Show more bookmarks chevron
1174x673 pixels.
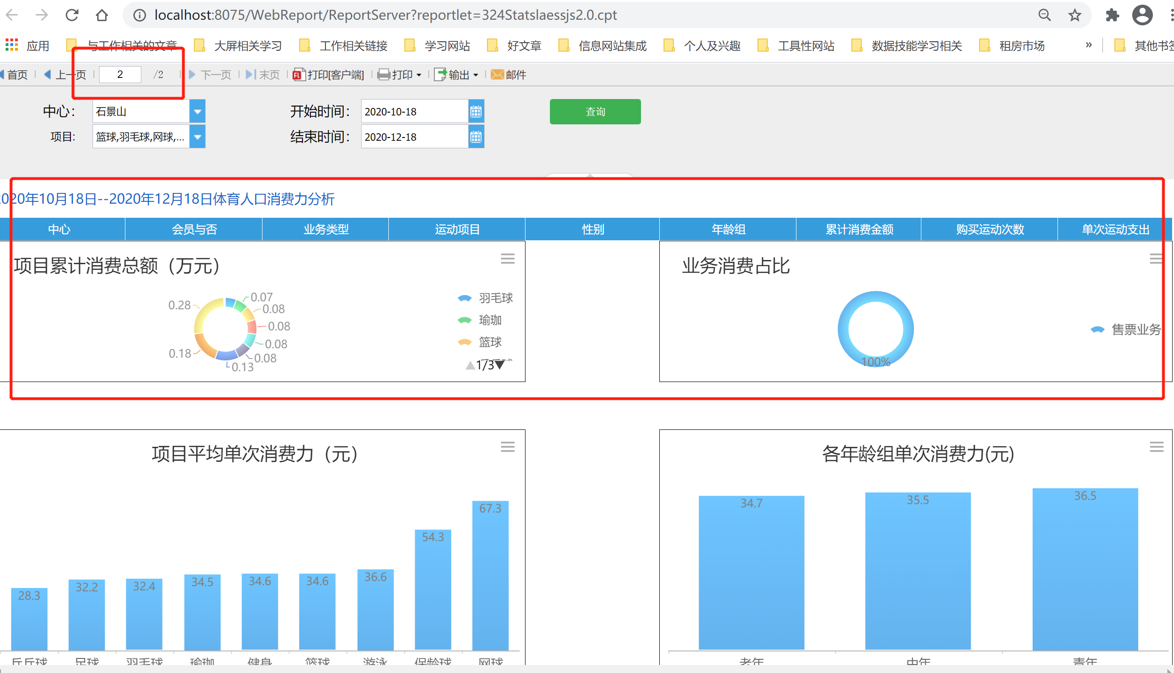click(x=1089, y=45)
